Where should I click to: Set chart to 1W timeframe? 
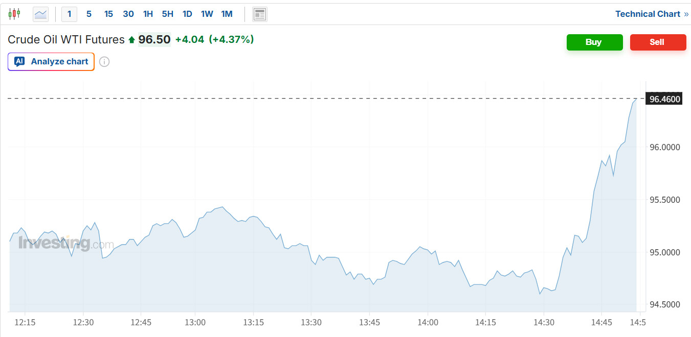[x=207, y=14]
